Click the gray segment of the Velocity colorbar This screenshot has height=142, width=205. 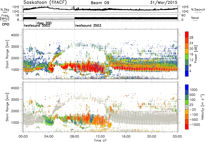coord(187,107)
